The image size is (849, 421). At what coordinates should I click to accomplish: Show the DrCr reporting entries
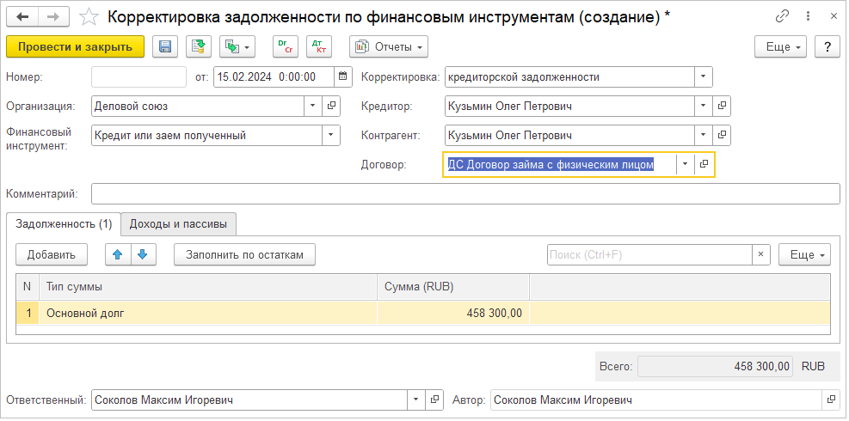pos(285,47)
